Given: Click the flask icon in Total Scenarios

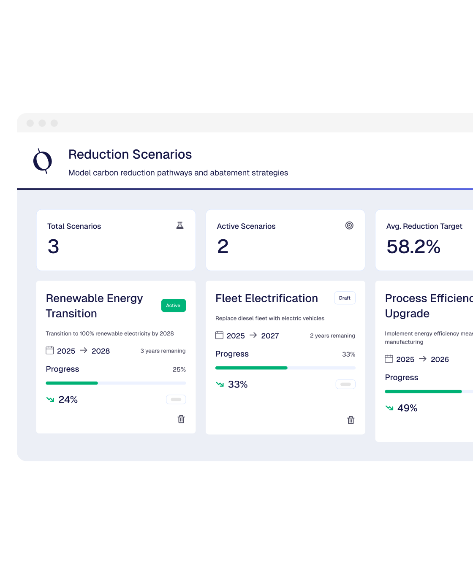Looking at the screenshot, I should pos(180,225).
